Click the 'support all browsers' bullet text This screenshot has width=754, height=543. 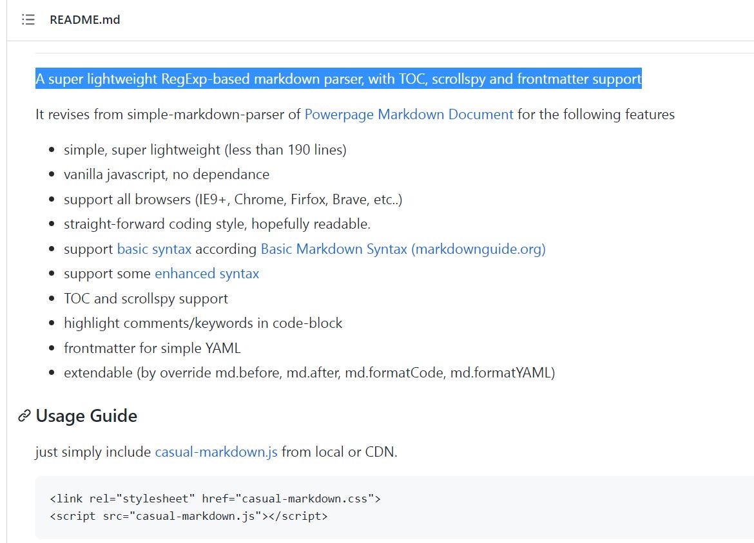(x=233, y=200)
